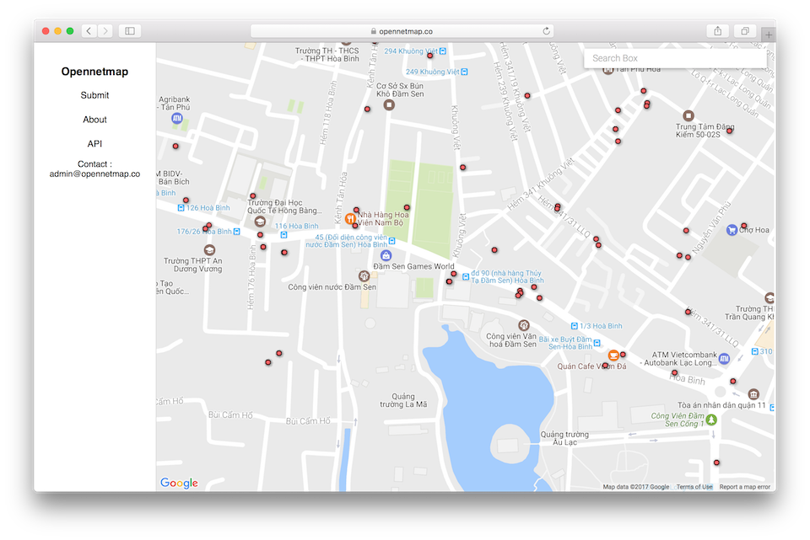
Task: Click the Google logo on the map
Action: tap(177, 482)
